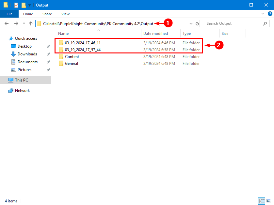Open the Help question mark icon
Viewport: 274px width, 205px height.
pos(269,14)
